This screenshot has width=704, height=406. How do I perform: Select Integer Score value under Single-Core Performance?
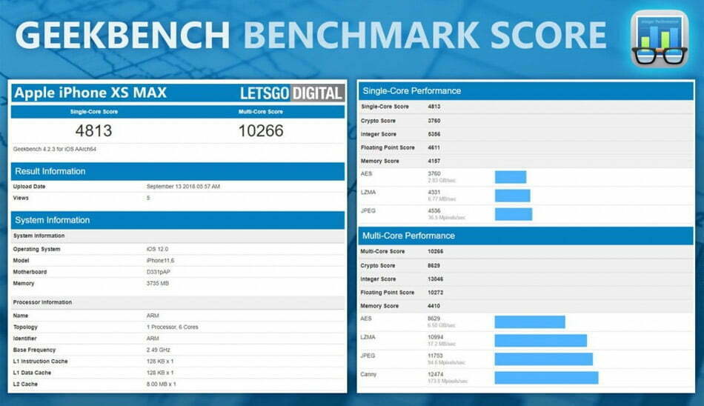click(x=434, y=134)
